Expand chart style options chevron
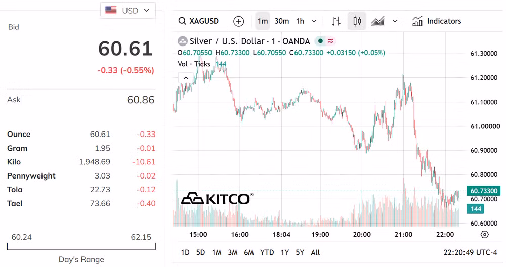This screenshot has height=267, width=506. coord(395,21)
